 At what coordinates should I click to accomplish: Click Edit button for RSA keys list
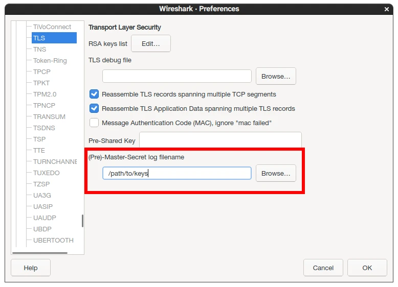pyautogui.click(x=150, y=44)
